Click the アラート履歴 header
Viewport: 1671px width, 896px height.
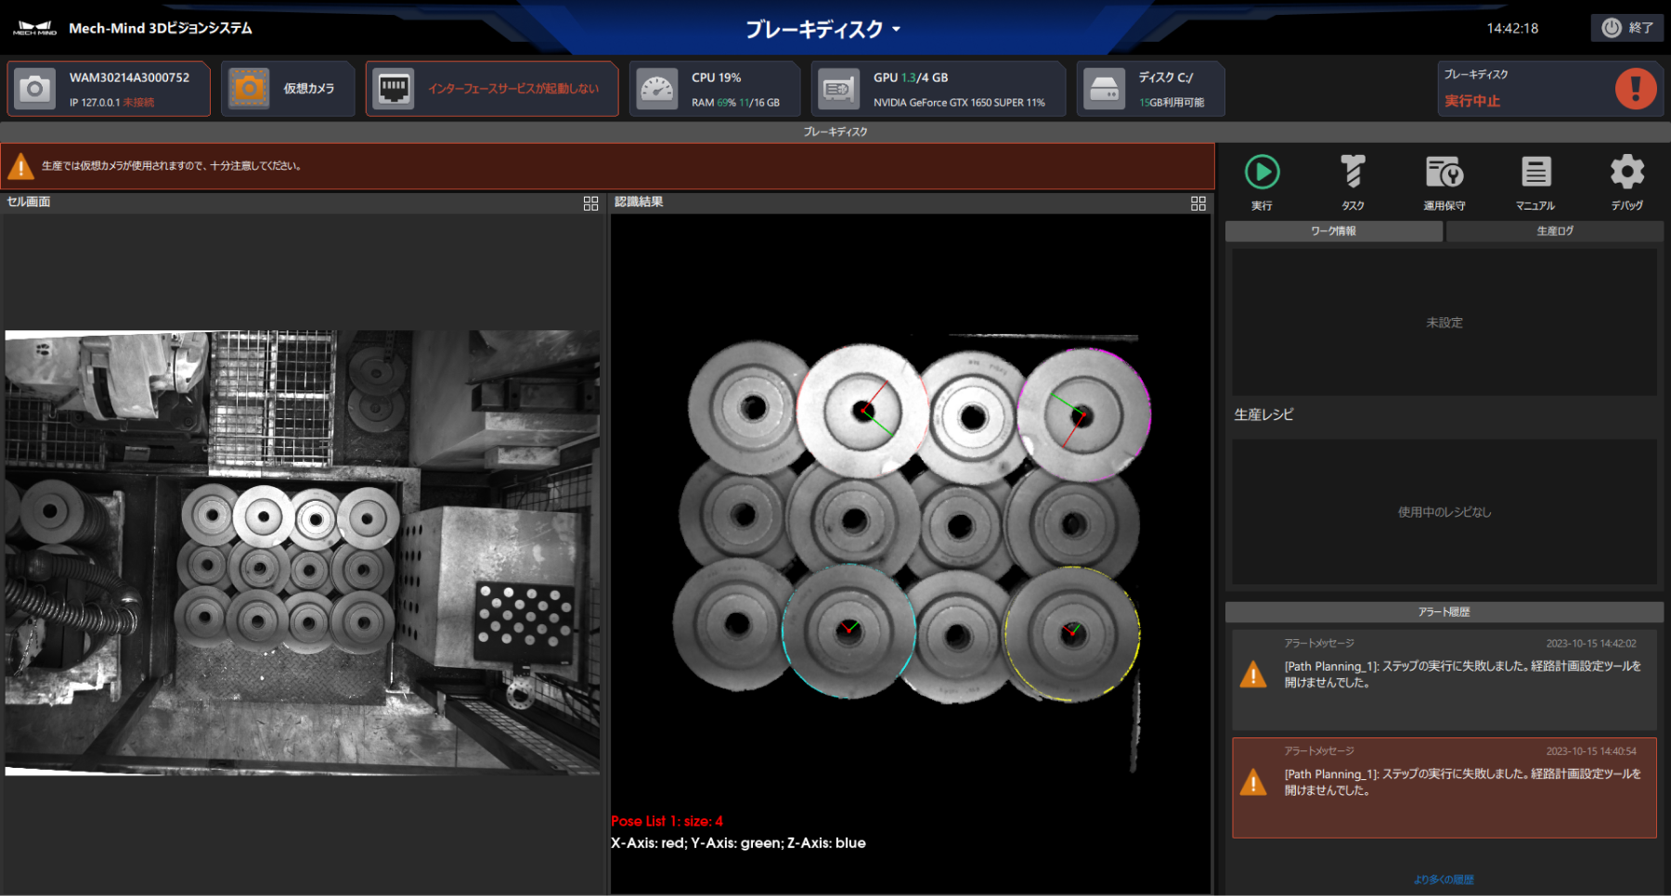[x=1444, y=612]
